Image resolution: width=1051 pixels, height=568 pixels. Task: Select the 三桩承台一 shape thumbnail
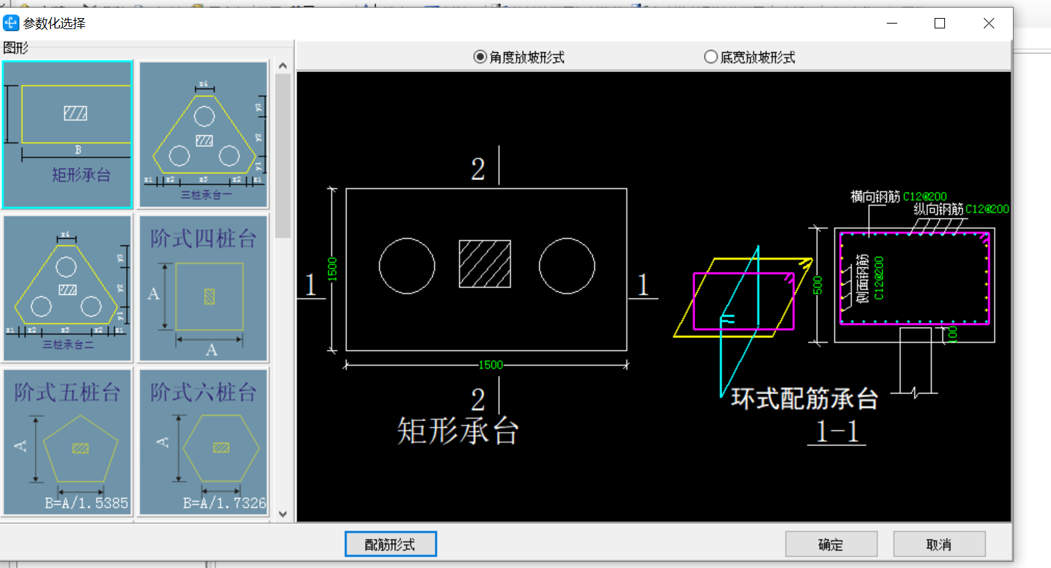[204, 134]
